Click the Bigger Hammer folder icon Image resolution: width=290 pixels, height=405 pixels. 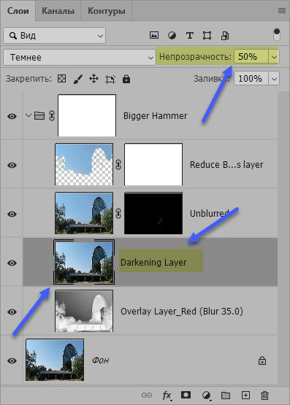(x=39, y=115)
